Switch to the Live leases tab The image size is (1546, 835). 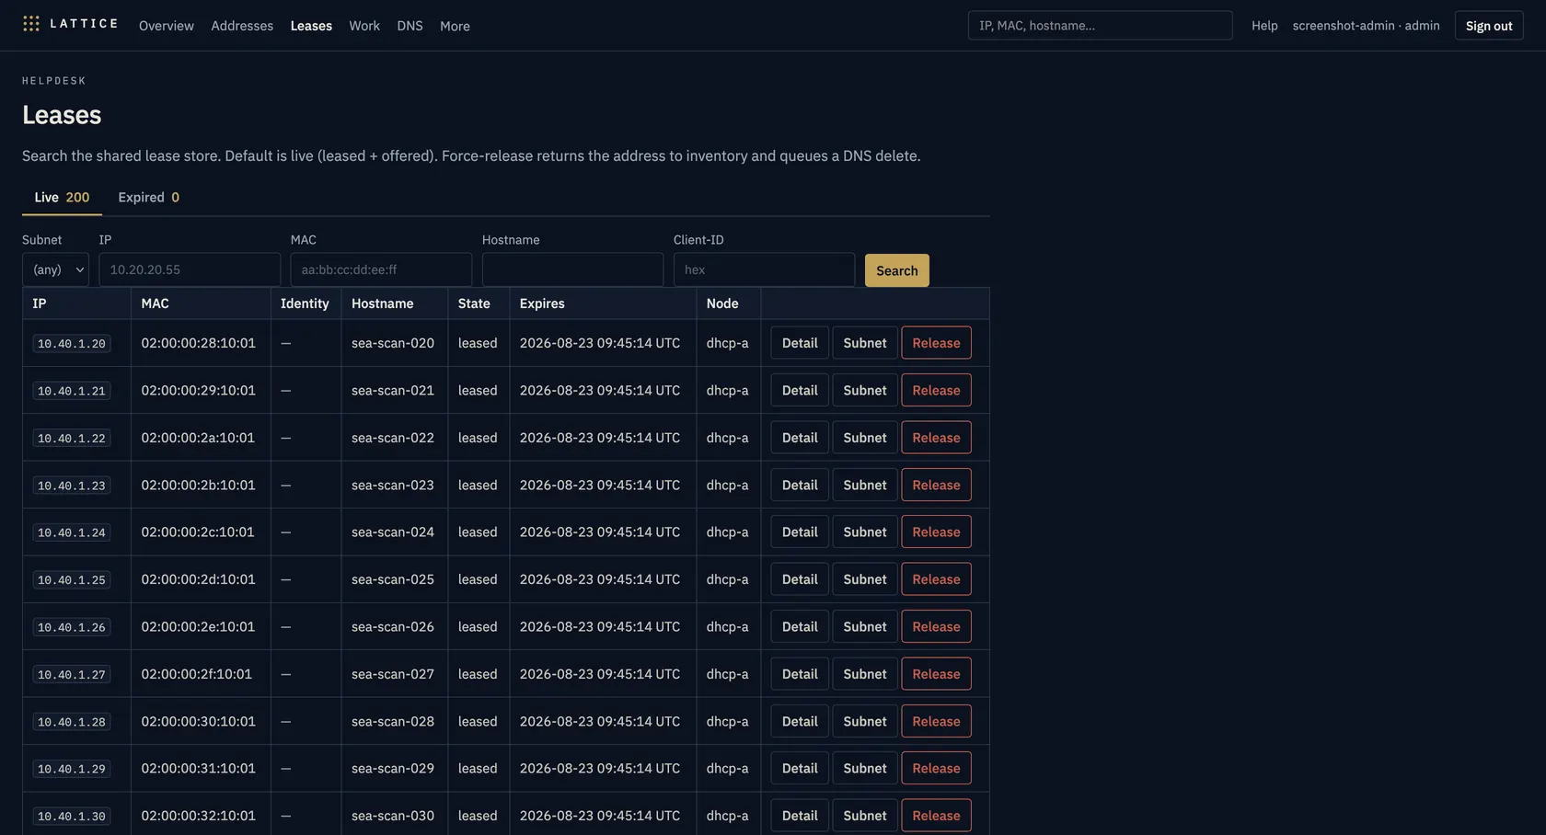point(62,197)
